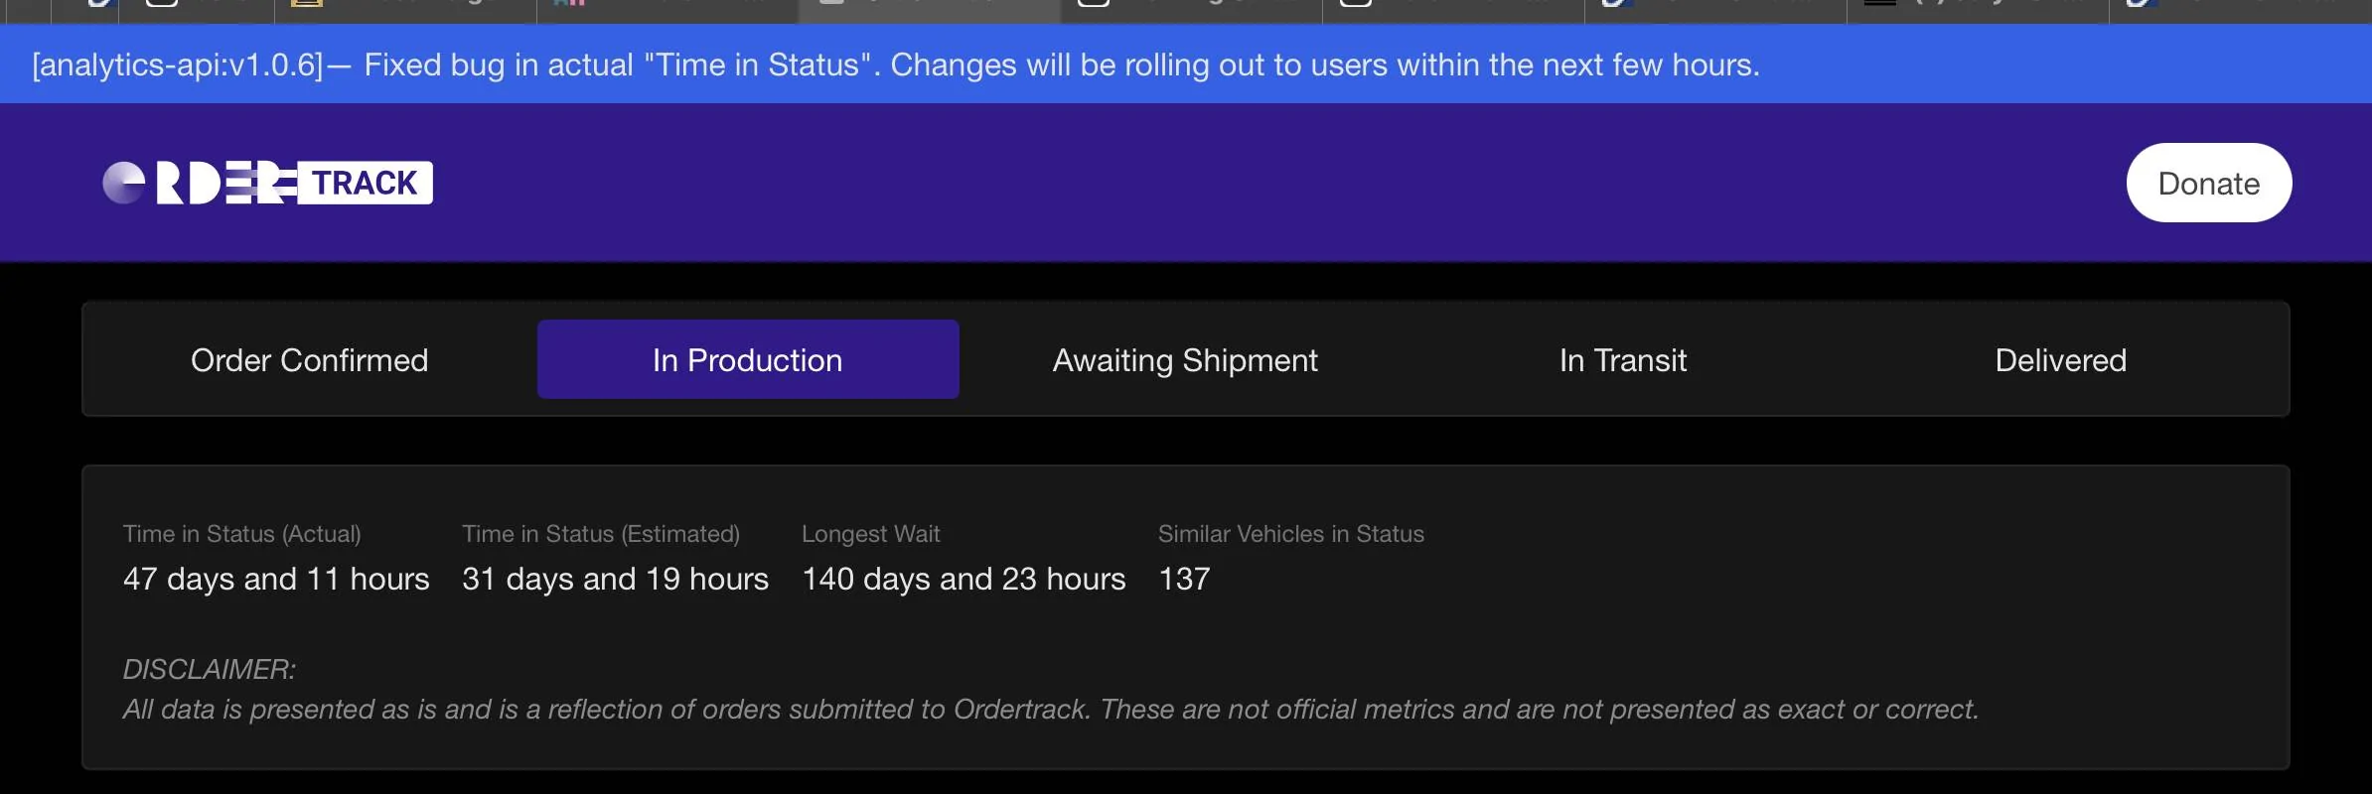Click the Time in Status (Actual) label
Viewport: 2372px width, 794px height.
pos(241,534)
